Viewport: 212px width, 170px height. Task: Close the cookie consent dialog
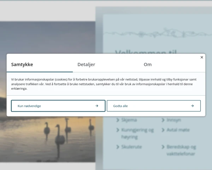[202, 57]
